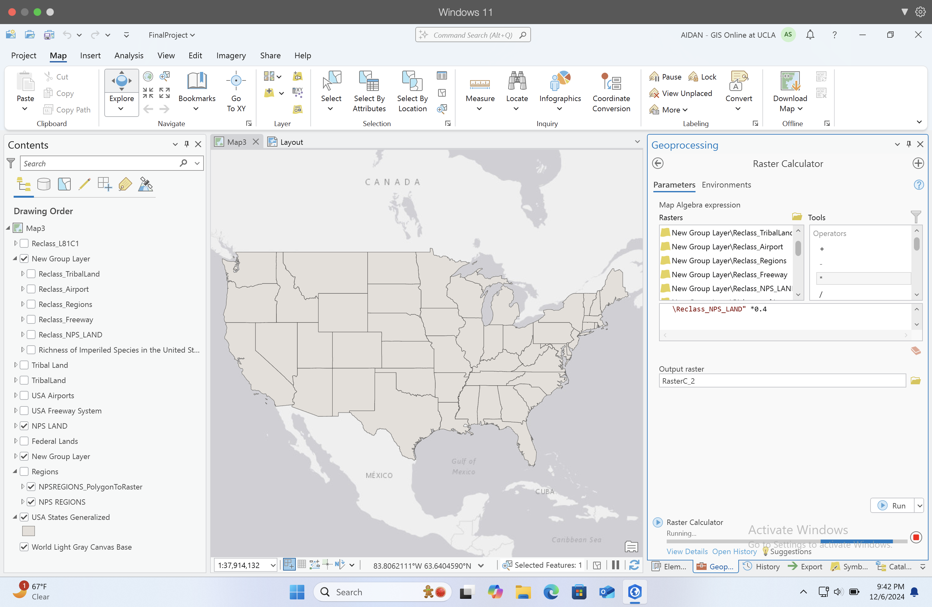Switch Contents to List By Labeling

125,184
